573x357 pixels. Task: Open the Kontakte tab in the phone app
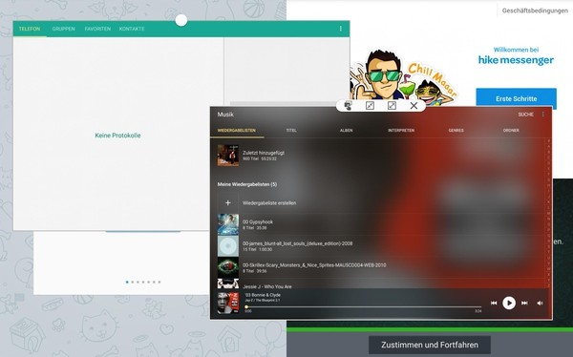pos(132,29)
